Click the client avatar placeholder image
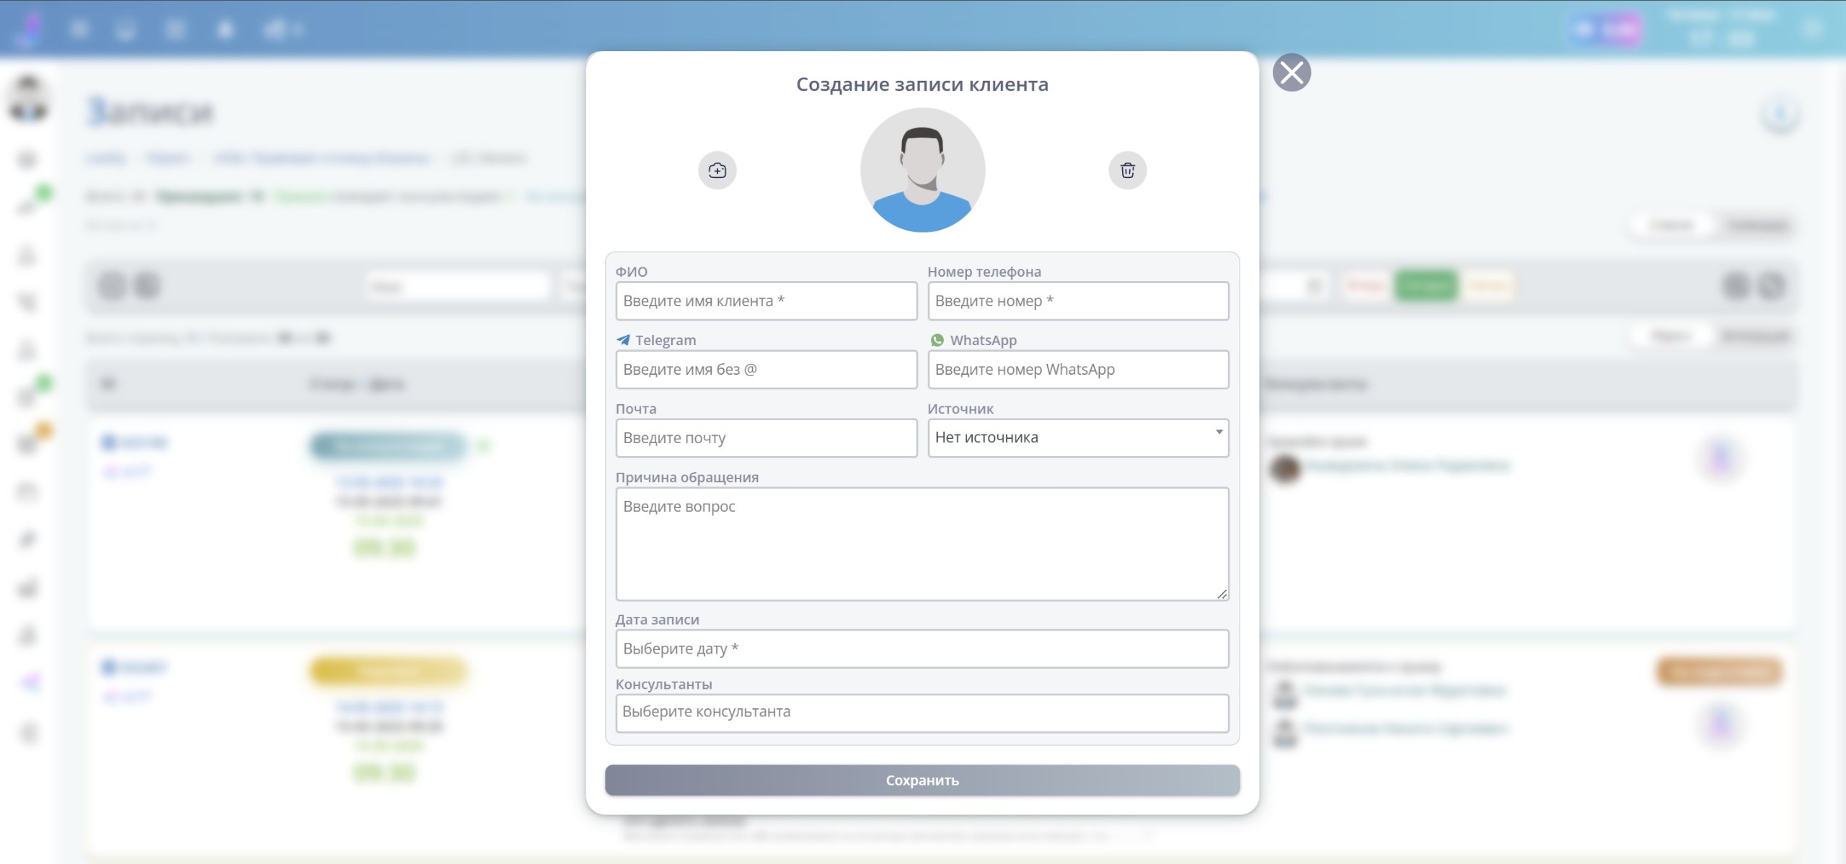Viewport: 1846px width, 864px height. pyautogui.click(x=922, y=170)
